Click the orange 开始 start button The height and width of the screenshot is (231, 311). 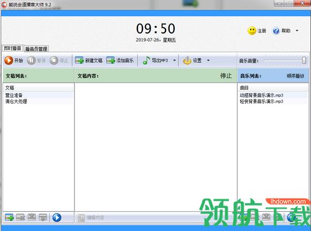14,60
